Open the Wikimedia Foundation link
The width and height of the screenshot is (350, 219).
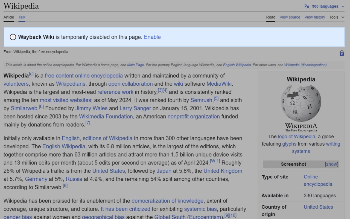point(106,117)
